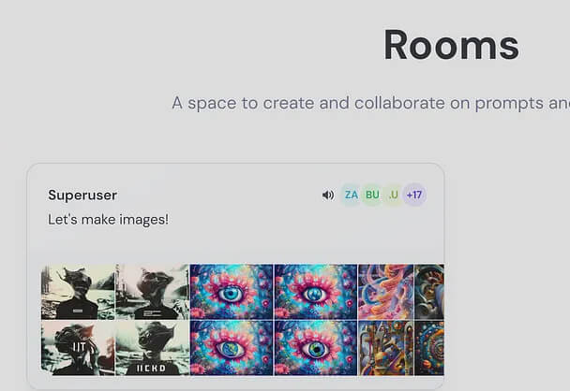Open top-left black-and-white masked figure thumbnail
The width and height of the screenshot is (570, 391).
coord(78,292)
